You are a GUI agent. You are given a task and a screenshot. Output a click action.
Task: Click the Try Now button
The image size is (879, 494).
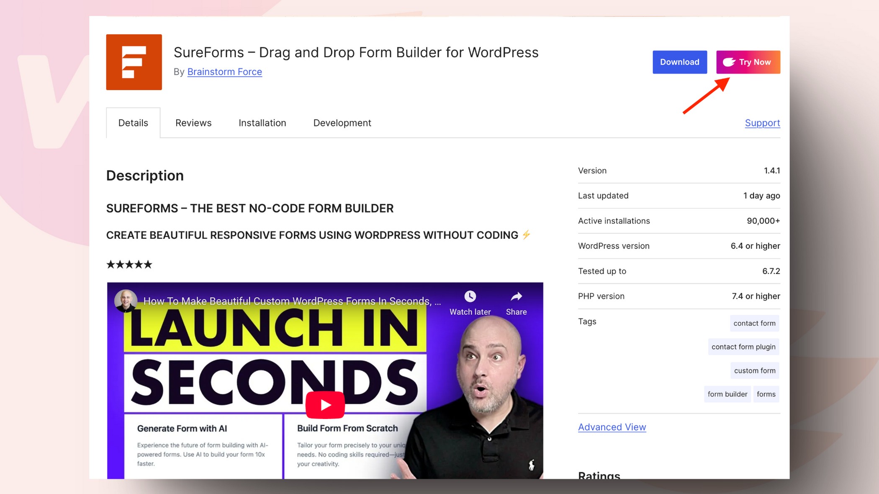point(748,61)
